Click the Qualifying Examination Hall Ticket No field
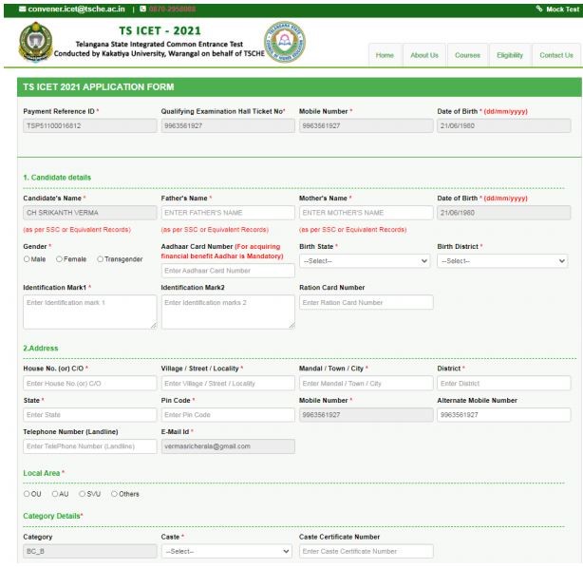 coord(228,125)
